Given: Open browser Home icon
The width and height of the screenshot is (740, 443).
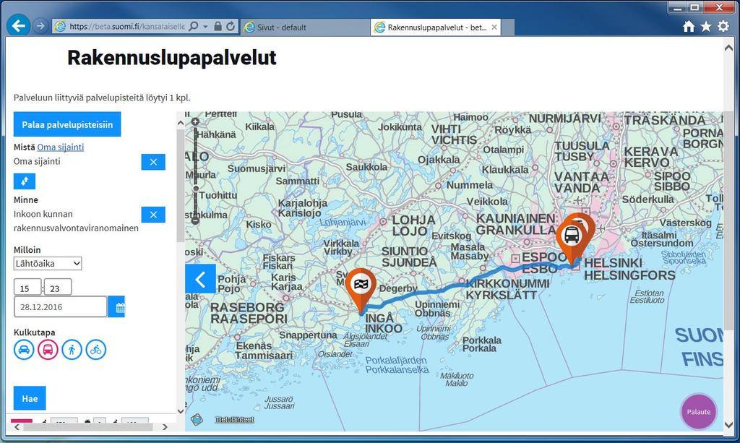Looking at the screenshot, I should point(689,27).
